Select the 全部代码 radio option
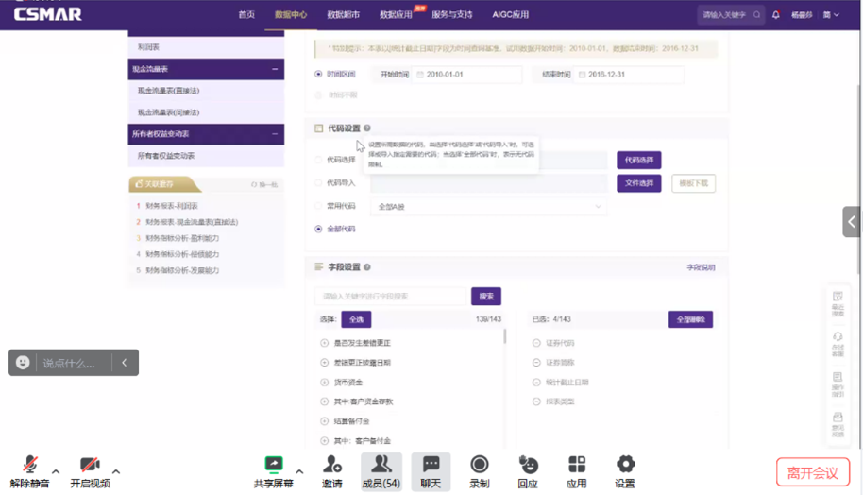 point(319,230)
